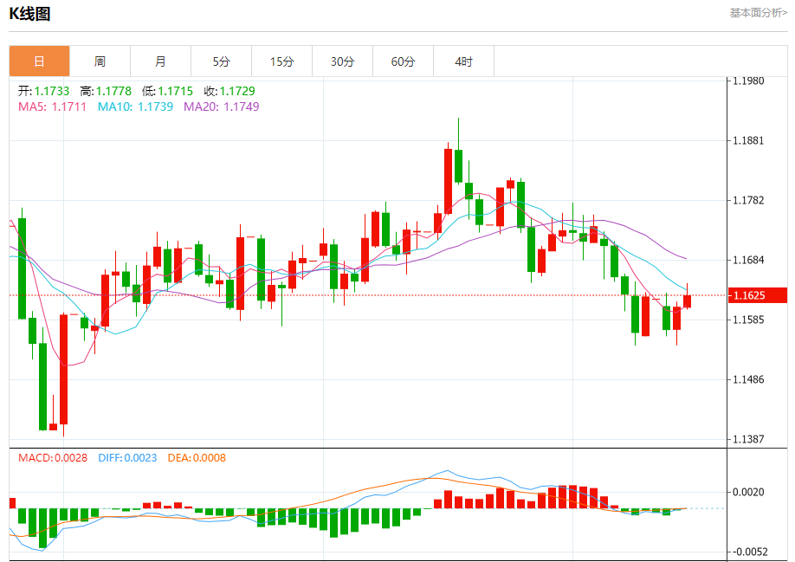Open the 4时 interval tab
Screen dimensions: 795x562
pos(464,61)
